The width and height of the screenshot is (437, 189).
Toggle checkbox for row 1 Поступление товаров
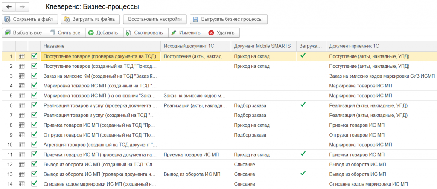[x=34, y=56]
